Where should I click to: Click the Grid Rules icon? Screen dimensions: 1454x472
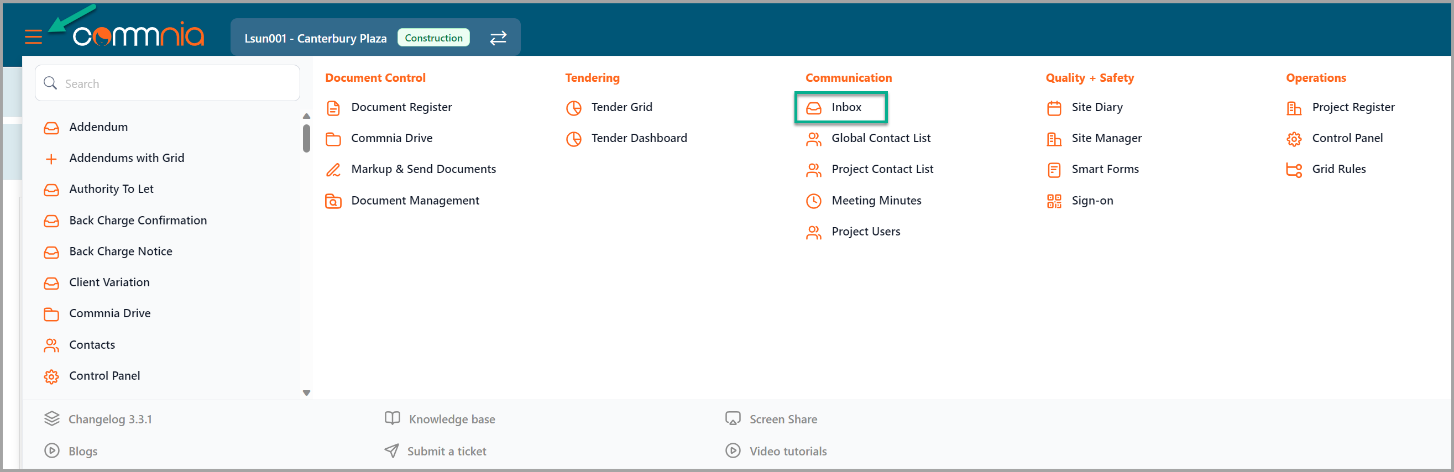pyautogui.click(x=1294, y=170)
